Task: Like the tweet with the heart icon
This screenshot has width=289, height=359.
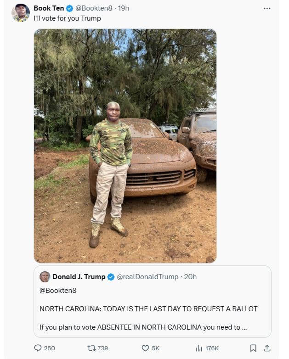Action: (145, 348)
